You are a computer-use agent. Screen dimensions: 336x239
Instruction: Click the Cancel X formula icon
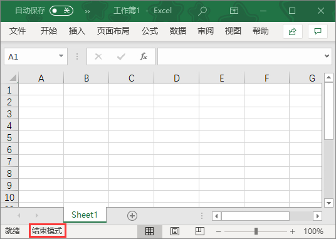(98, 56)
